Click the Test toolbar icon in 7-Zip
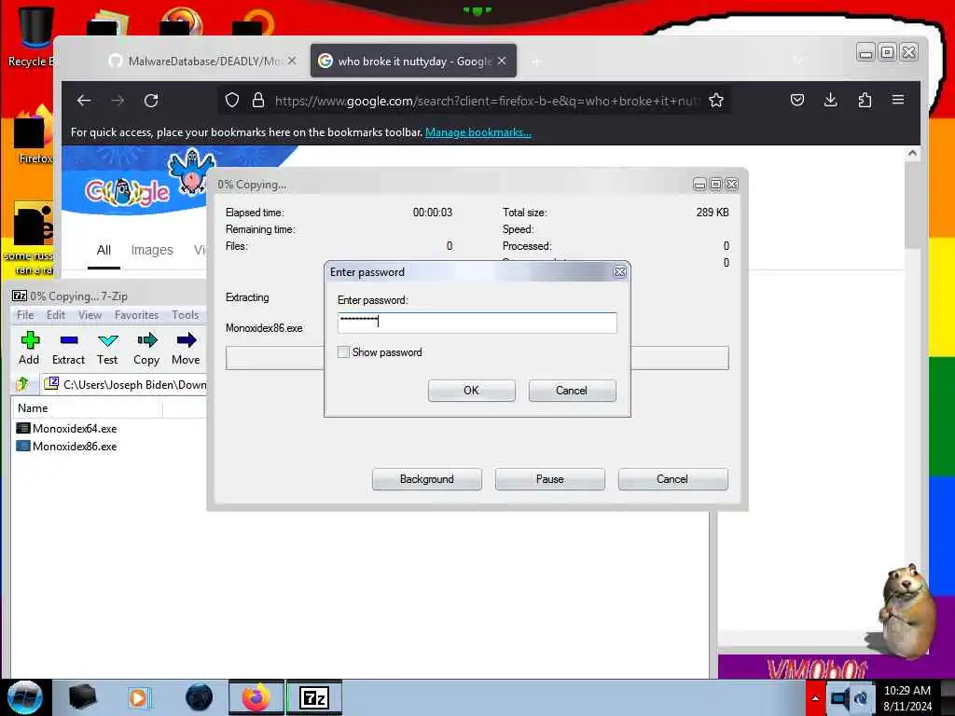 108,340
